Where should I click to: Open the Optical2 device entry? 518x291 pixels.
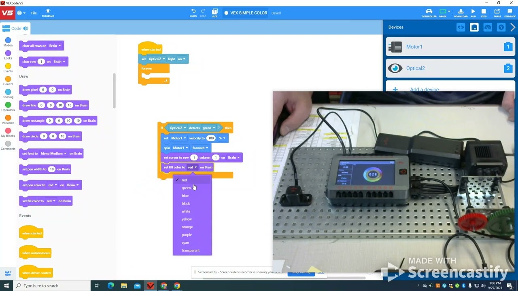[450, 68]
